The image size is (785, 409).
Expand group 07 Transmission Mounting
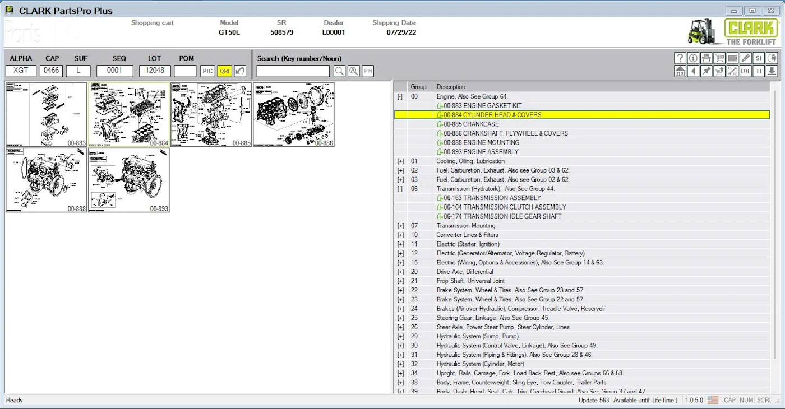pyautogui.click(x=400, y=226)
